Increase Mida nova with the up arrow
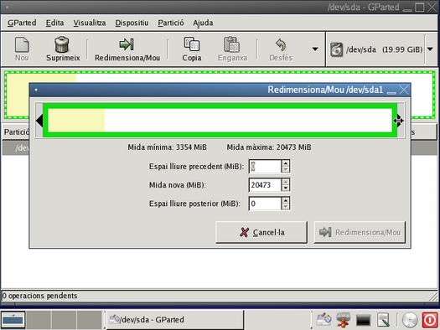This screenshot has height=330, width=440. coord(286,182)
